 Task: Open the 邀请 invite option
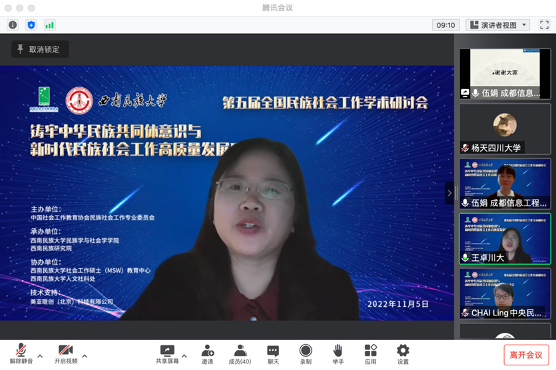208,354
